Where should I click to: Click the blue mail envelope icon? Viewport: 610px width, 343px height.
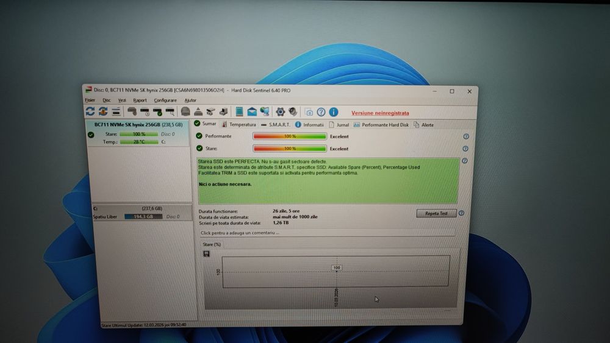coord(252,112)
